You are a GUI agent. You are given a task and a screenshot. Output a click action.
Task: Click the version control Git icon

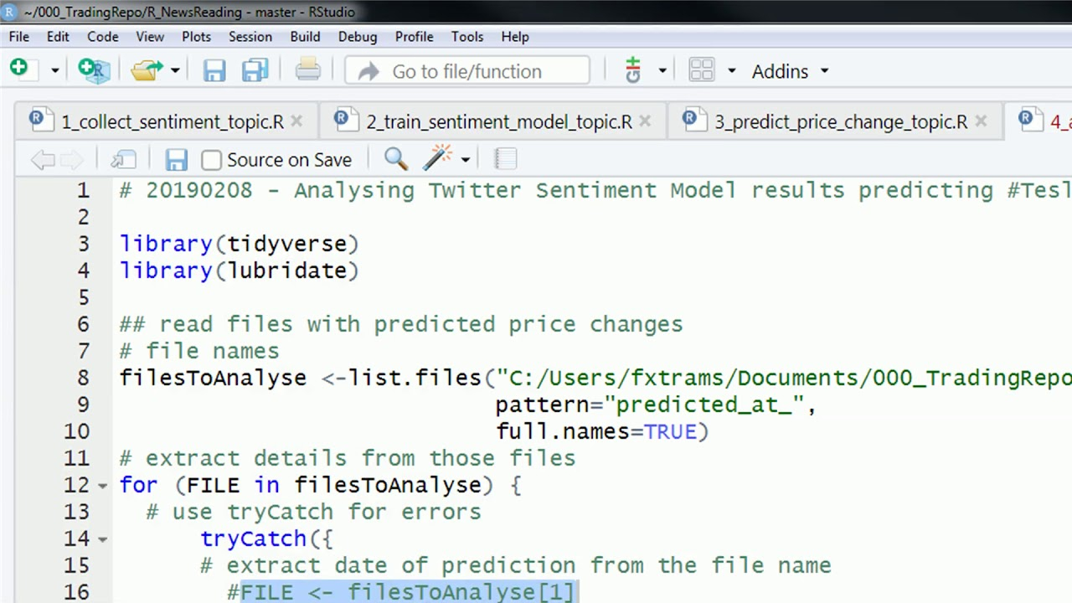click(633, 70)
